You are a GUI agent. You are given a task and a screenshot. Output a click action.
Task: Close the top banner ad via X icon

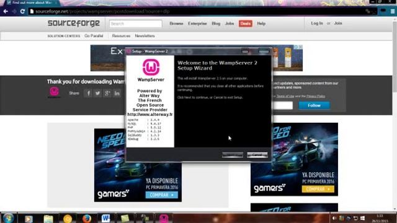tap(300, 47)
